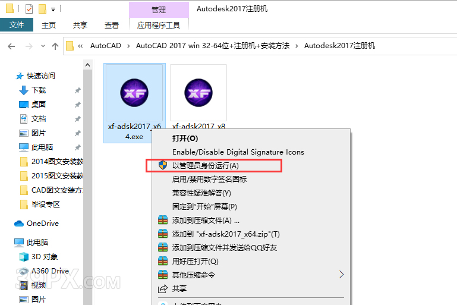Viewport: 457px width, 305px height.
Task: Click the pin icon next to 下载
Action: [x=77, y=90]
